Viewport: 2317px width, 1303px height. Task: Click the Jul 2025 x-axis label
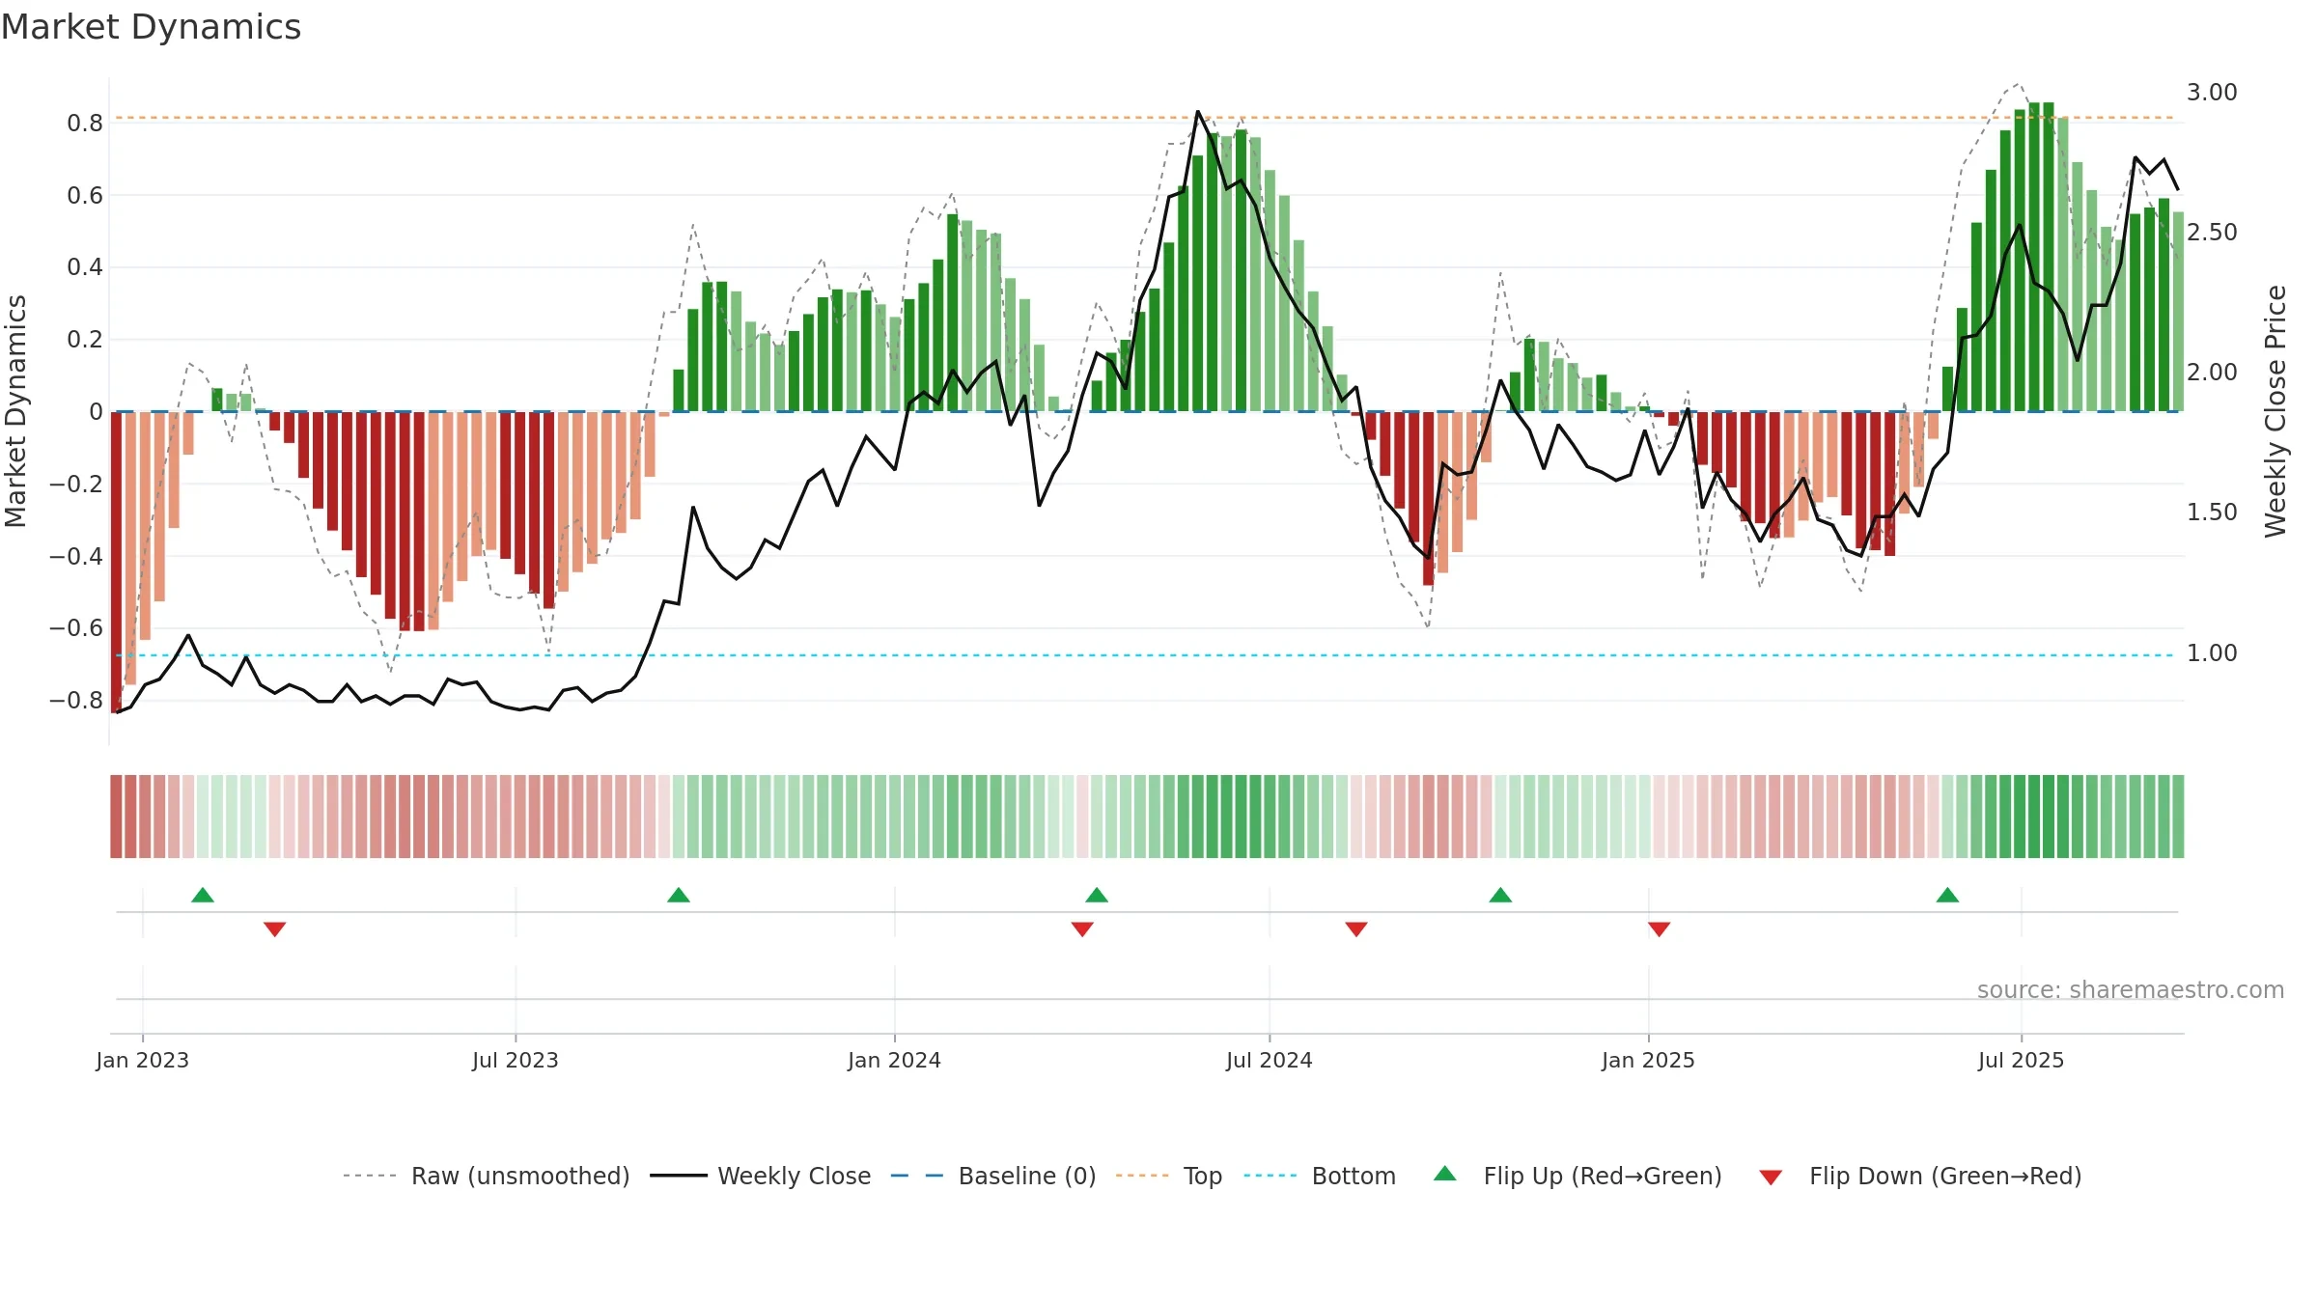click(x=2022, y=1060)
